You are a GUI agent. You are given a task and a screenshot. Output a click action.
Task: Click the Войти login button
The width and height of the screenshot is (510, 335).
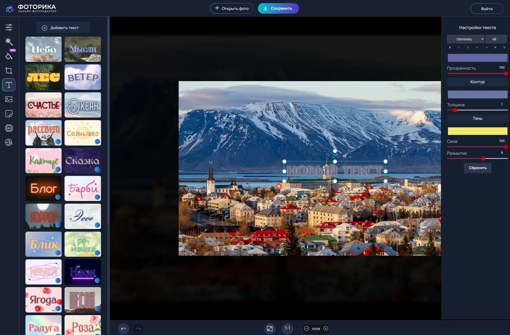tap(487, 9)
